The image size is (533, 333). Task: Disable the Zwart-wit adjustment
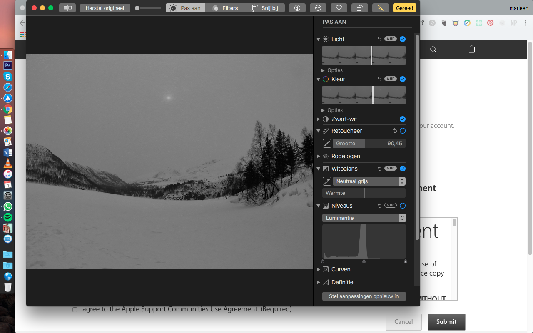pyautogui.click(x=403, y=119)
